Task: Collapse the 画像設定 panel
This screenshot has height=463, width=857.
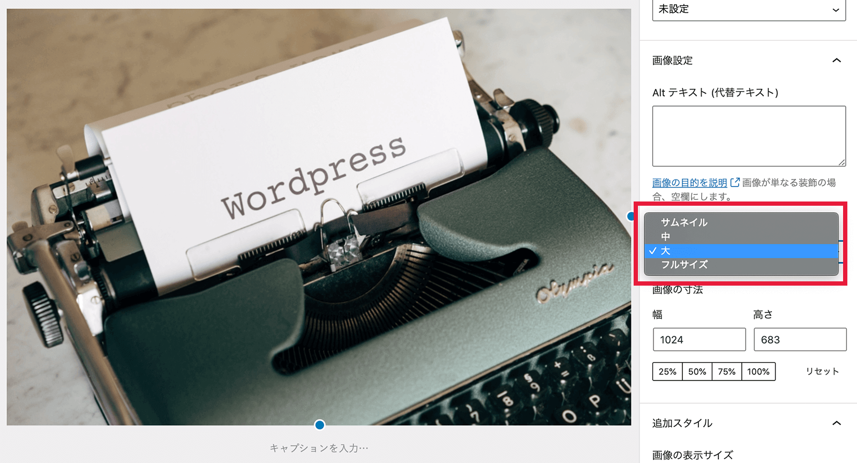Action: (837, 61)
